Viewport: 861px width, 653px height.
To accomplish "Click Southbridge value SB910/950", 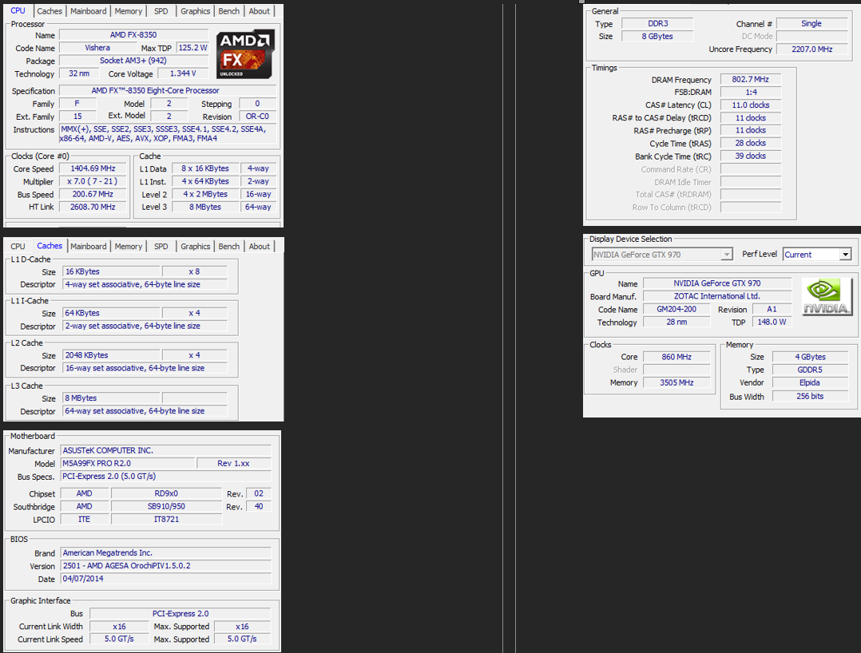I will [166, 506].
